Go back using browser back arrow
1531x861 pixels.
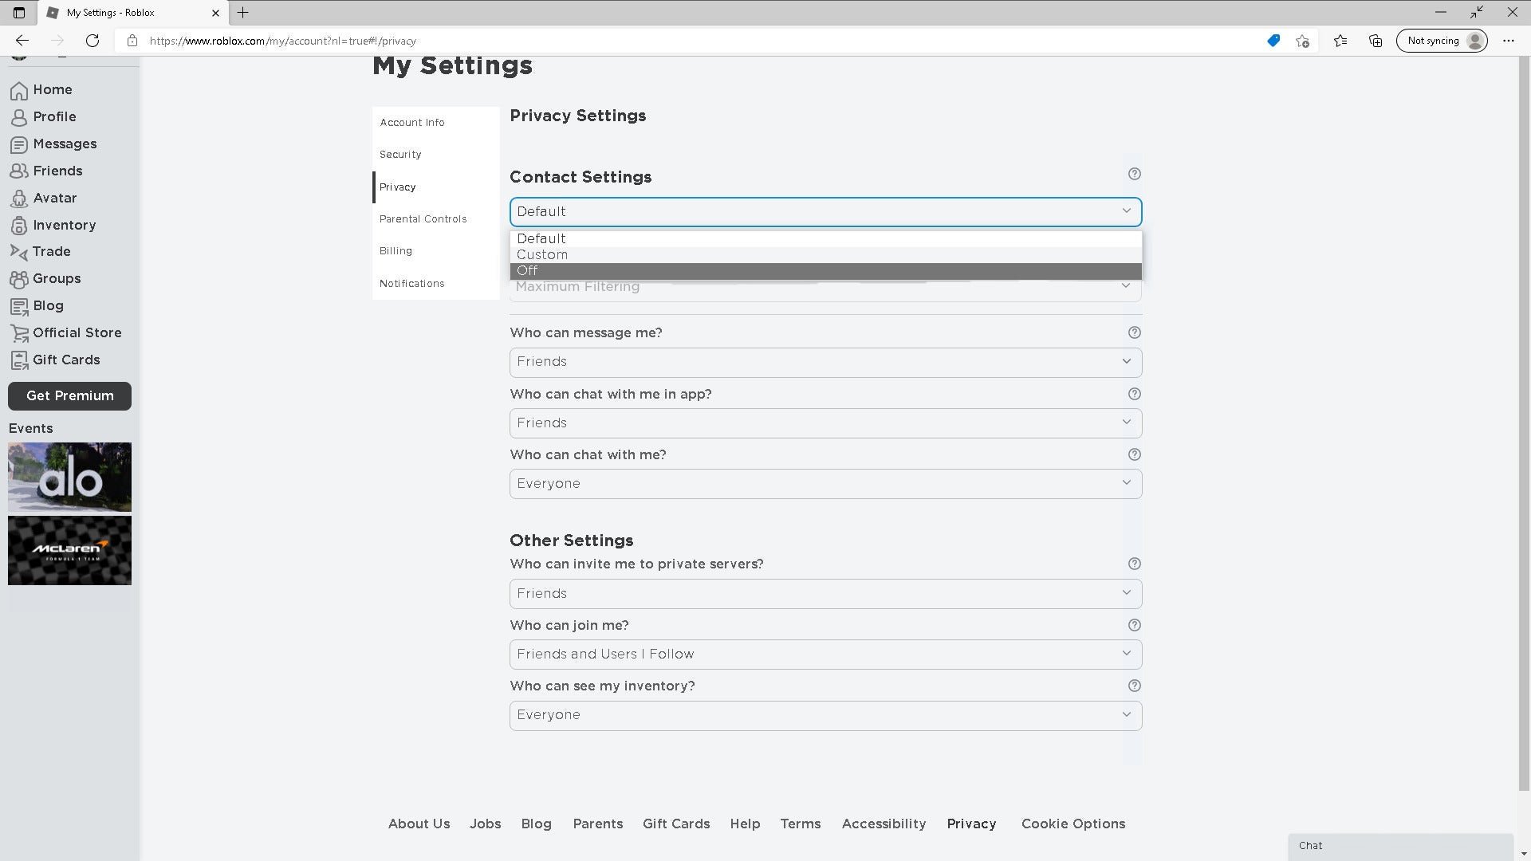pyautogui.click(x=22, y=41)
